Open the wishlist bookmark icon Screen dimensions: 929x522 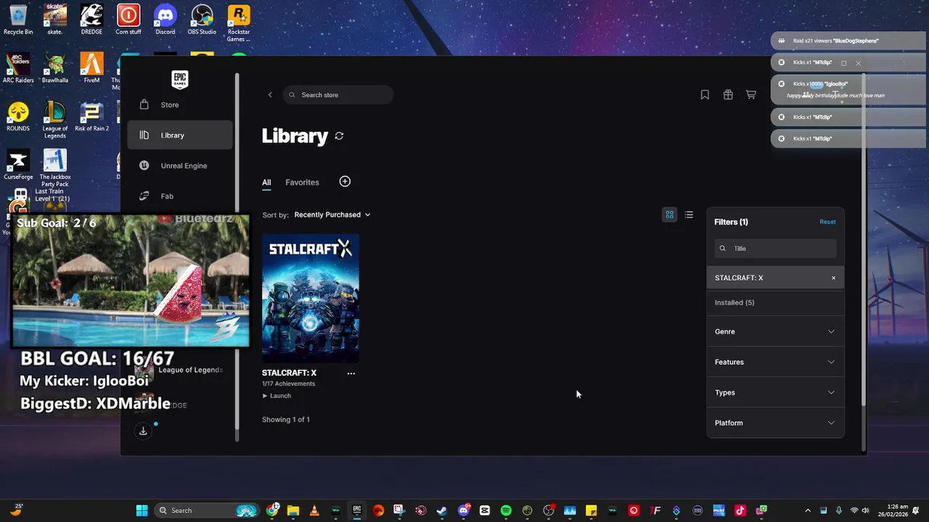point(705,95)
